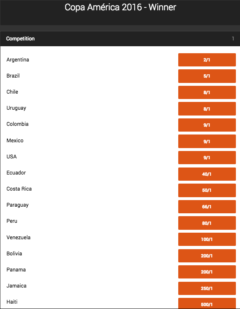The image size is (240, 309).
Task: Choose Mexico 9/1 odds button
Action: [x=207, y=141]
